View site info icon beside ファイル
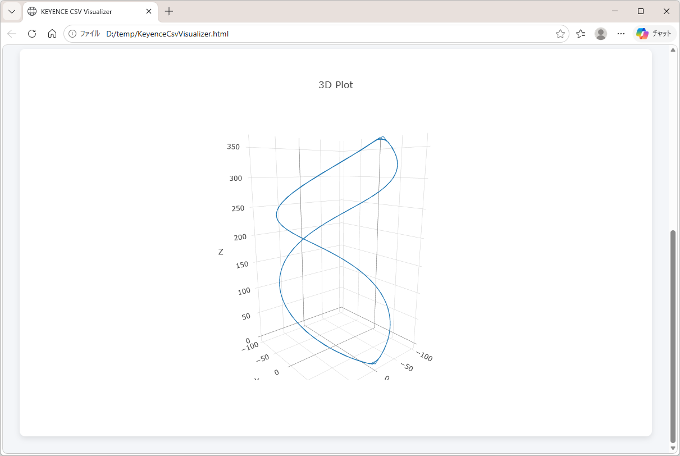The height and width of the screenshot is (456, 680). point(72,34)
